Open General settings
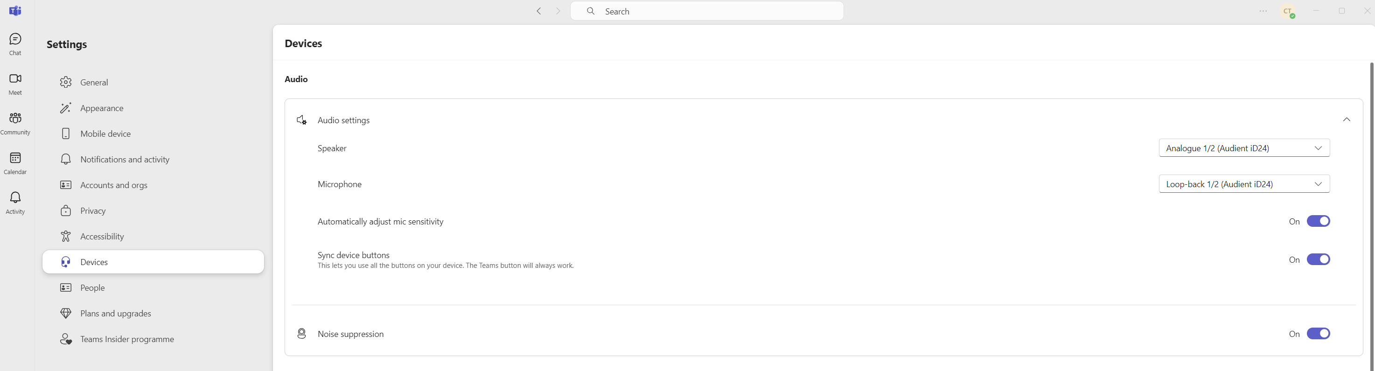This screenshot has height=371, width=1375. pos(153,82)
